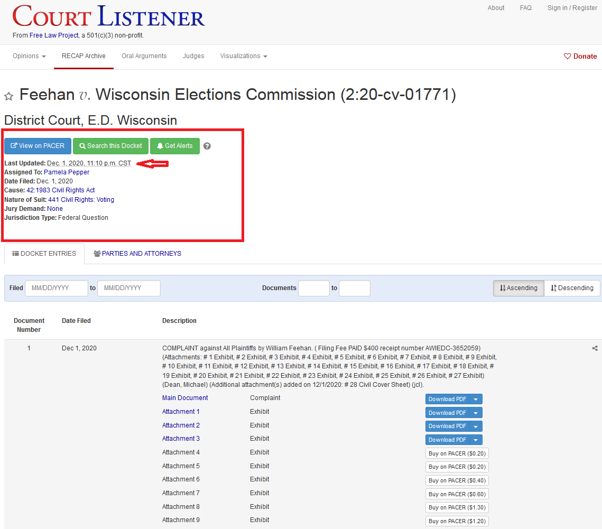Click View on PACER button
Image resolution: width=602 pixels, height=529 pixels.
coord(38,146)
